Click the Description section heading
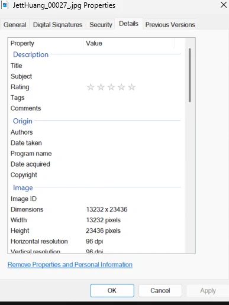The image size is (229, 305). point(31,54)
